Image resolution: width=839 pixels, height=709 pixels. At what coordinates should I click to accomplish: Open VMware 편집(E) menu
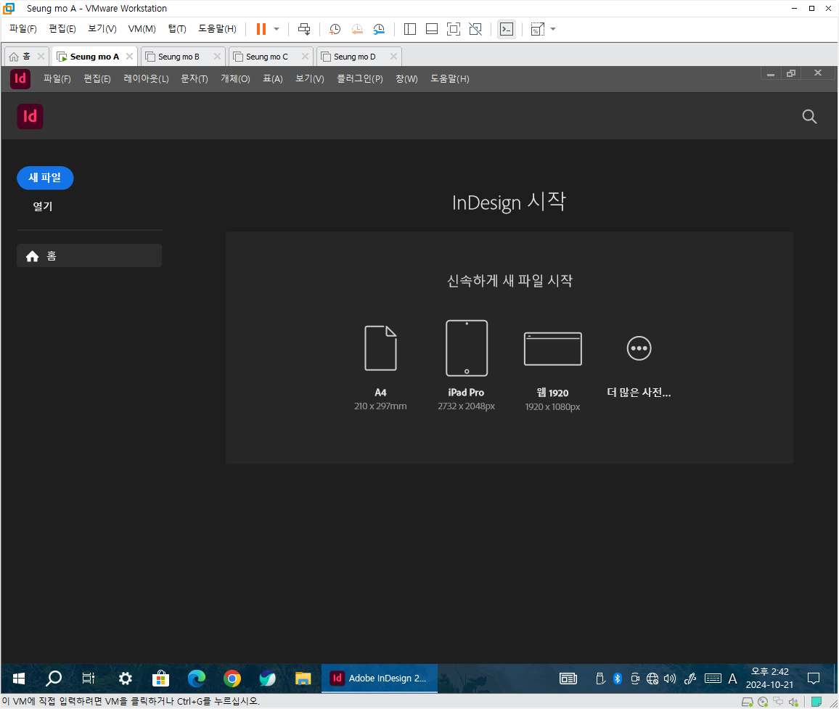[x=62, y=29]
